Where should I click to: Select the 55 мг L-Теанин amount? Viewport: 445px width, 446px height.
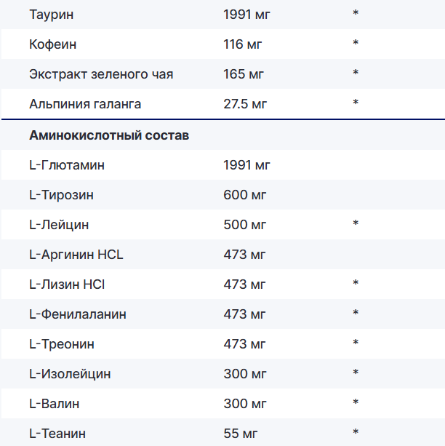(241, 434)
